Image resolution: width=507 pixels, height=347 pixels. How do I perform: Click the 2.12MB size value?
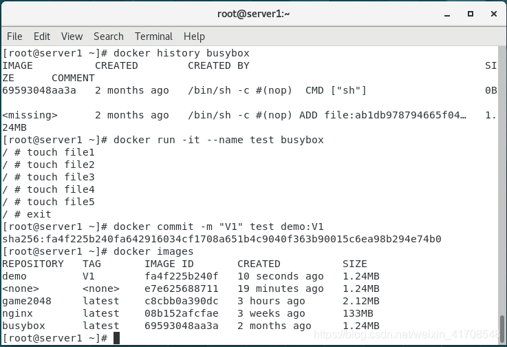click(361, 301)
